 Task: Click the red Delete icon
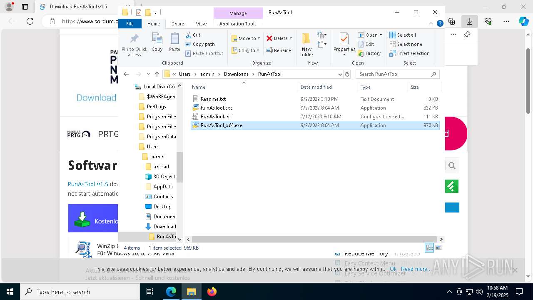(269, 38)
